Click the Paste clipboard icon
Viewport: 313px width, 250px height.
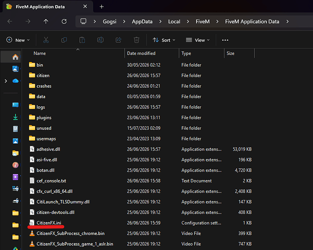[82, 40]
